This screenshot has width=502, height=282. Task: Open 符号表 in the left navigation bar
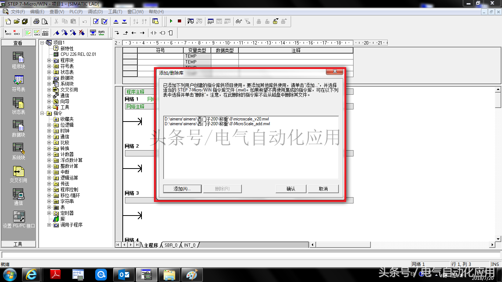pos(18,83)
